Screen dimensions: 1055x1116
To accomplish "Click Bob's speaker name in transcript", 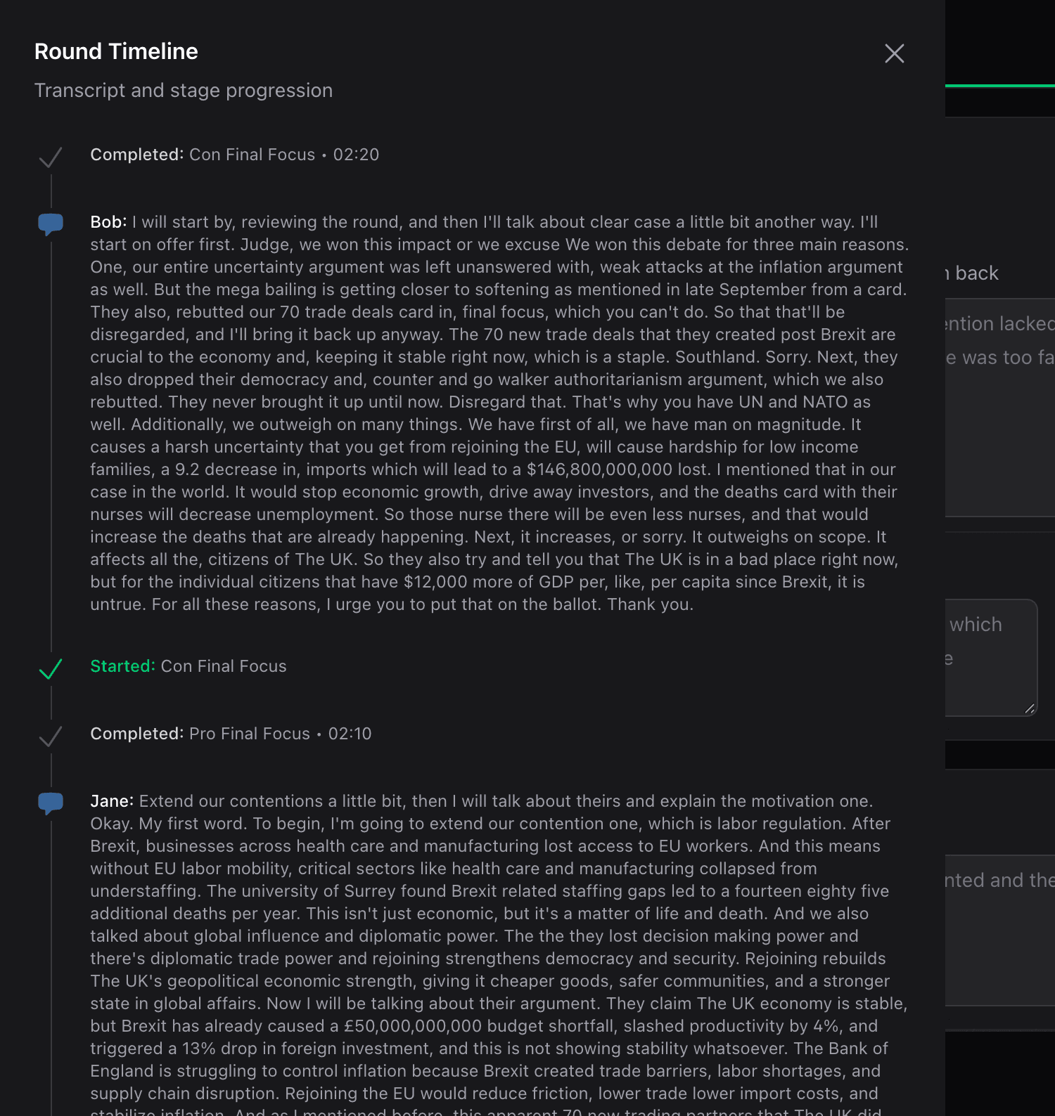I will click(108, 222).
